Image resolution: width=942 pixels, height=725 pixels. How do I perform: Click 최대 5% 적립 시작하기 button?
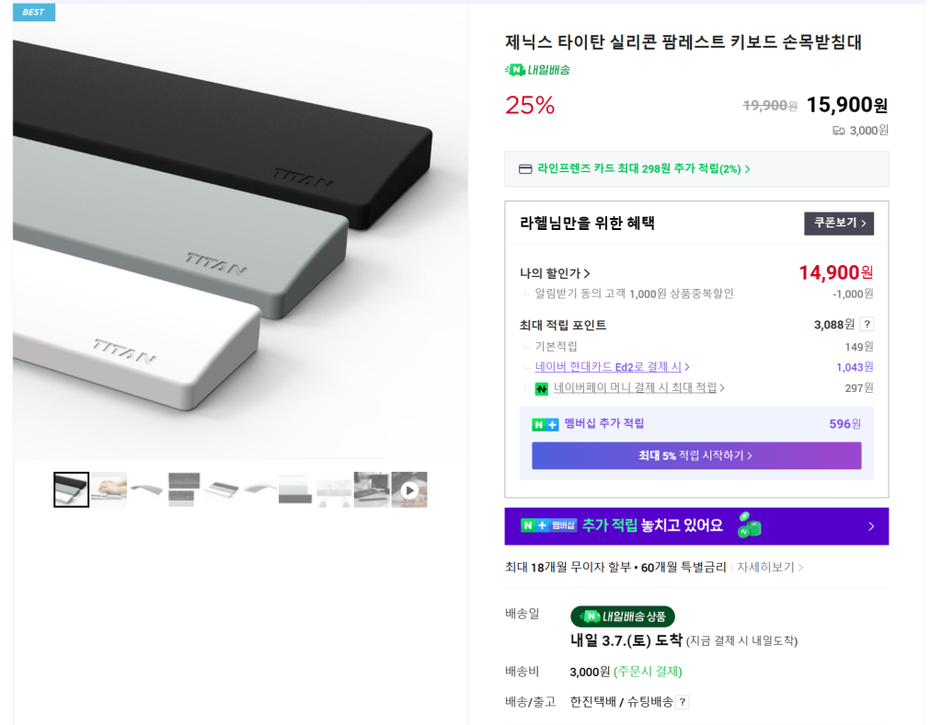(x=696, y=455)
